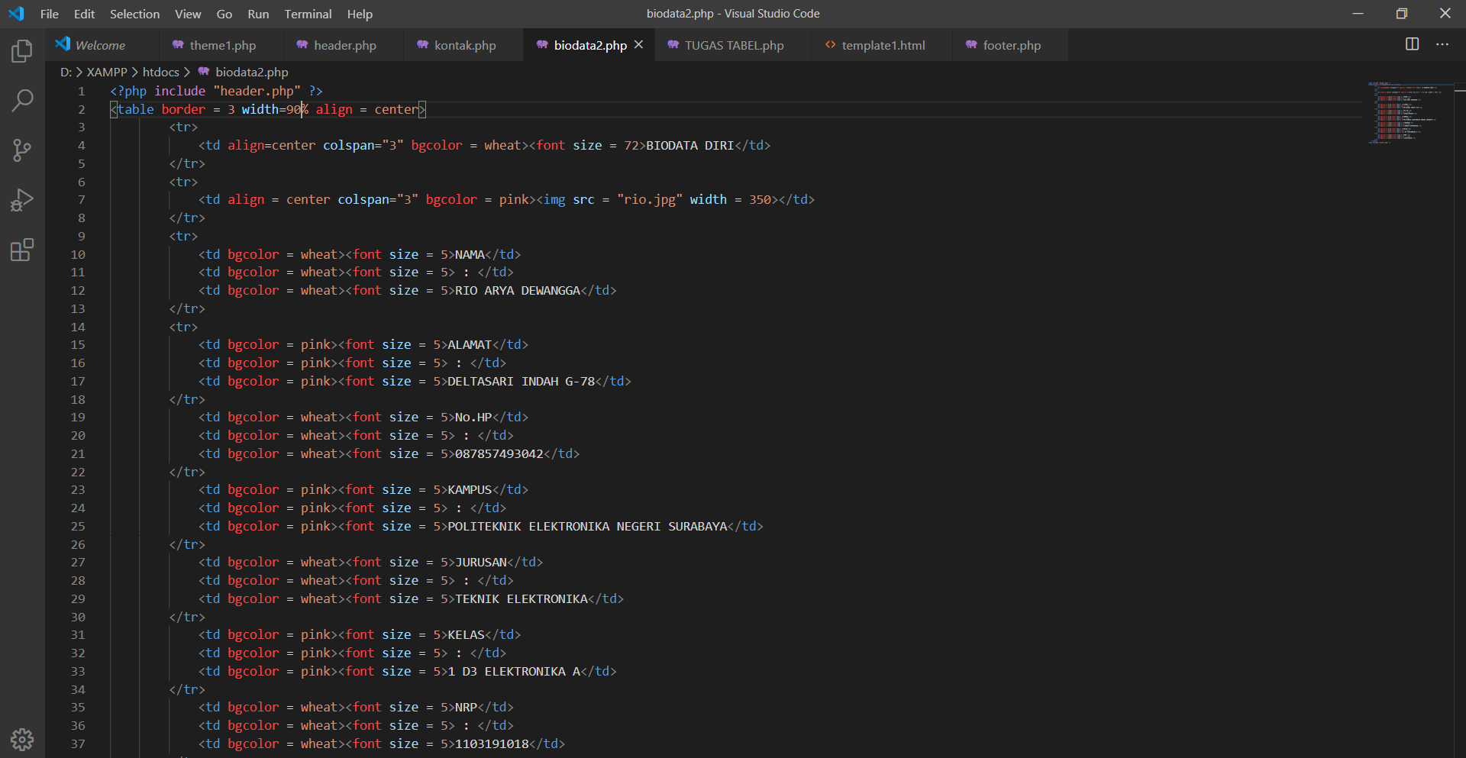Viewport: 1466px width, 758px height.
Task: Open the Terminal menu
Action: 308,14
